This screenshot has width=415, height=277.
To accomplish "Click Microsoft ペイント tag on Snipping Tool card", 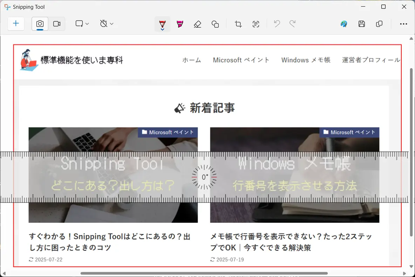I will pyautogui.click(x=168, y=132).
